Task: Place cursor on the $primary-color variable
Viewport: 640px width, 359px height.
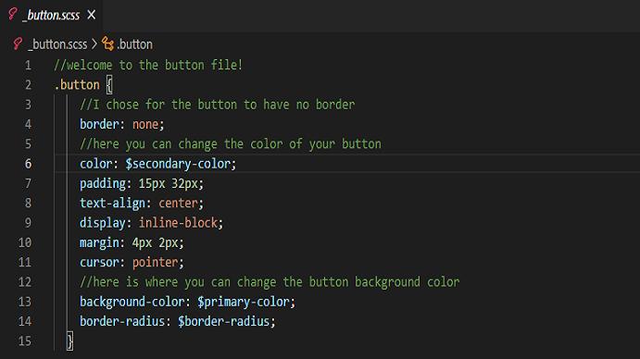Action: (x=245, y=302)
